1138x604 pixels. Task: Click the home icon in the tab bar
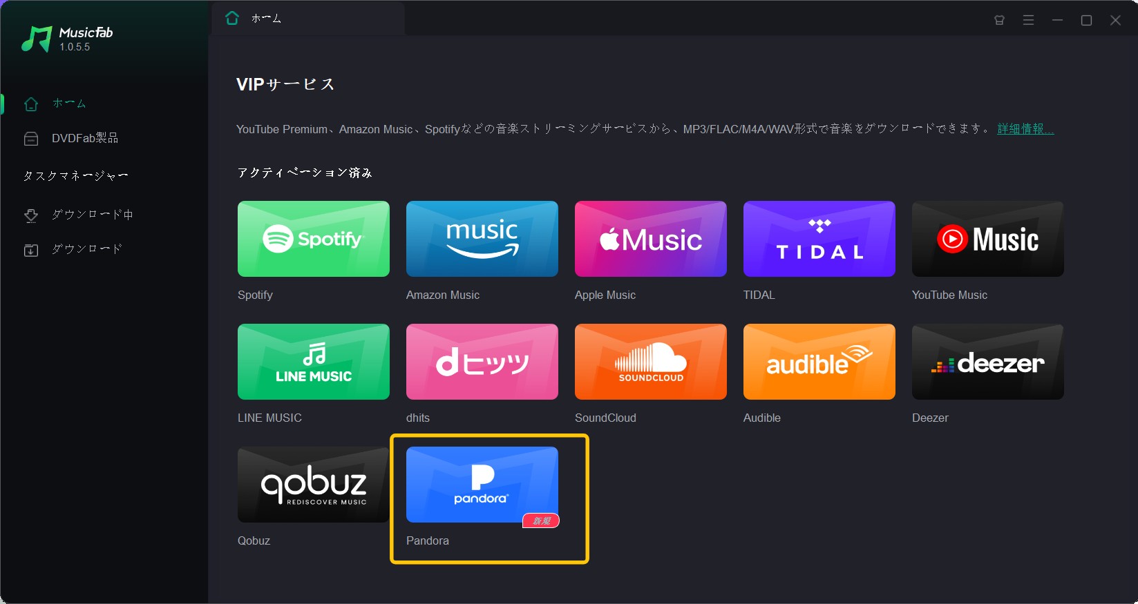232,18
